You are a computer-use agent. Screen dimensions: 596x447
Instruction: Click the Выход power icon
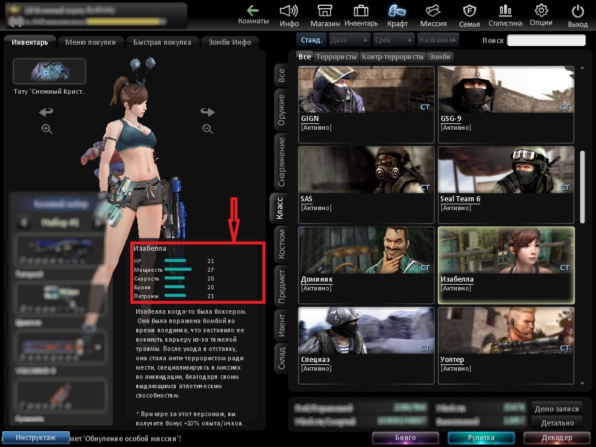click(x=578, y=15)
